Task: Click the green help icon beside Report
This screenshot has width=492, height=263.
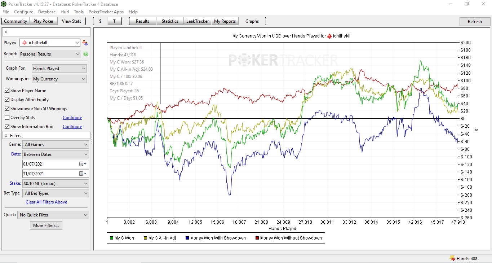Action: point(86,54)
